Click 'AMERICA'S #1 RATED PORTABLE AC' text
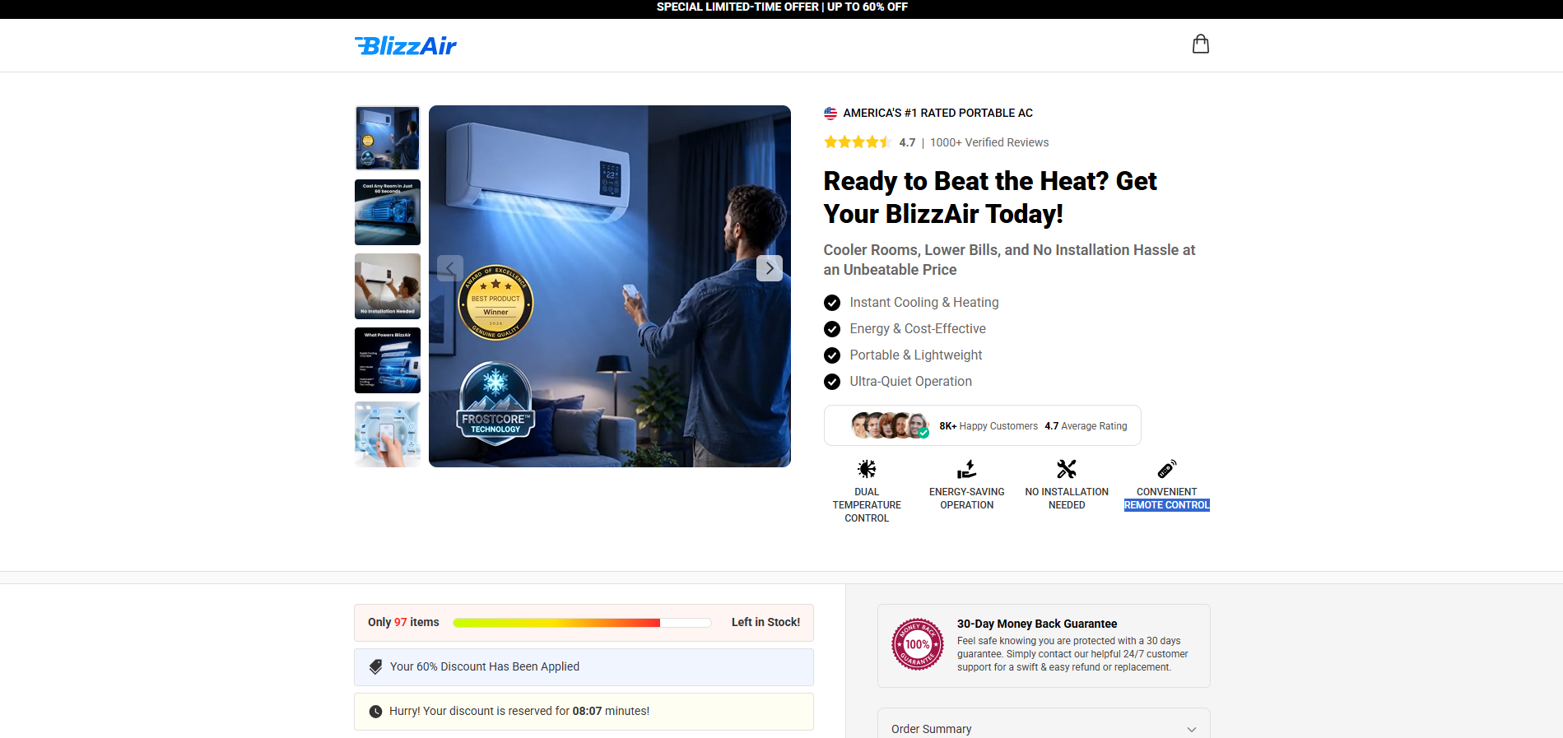 (937, 114)
